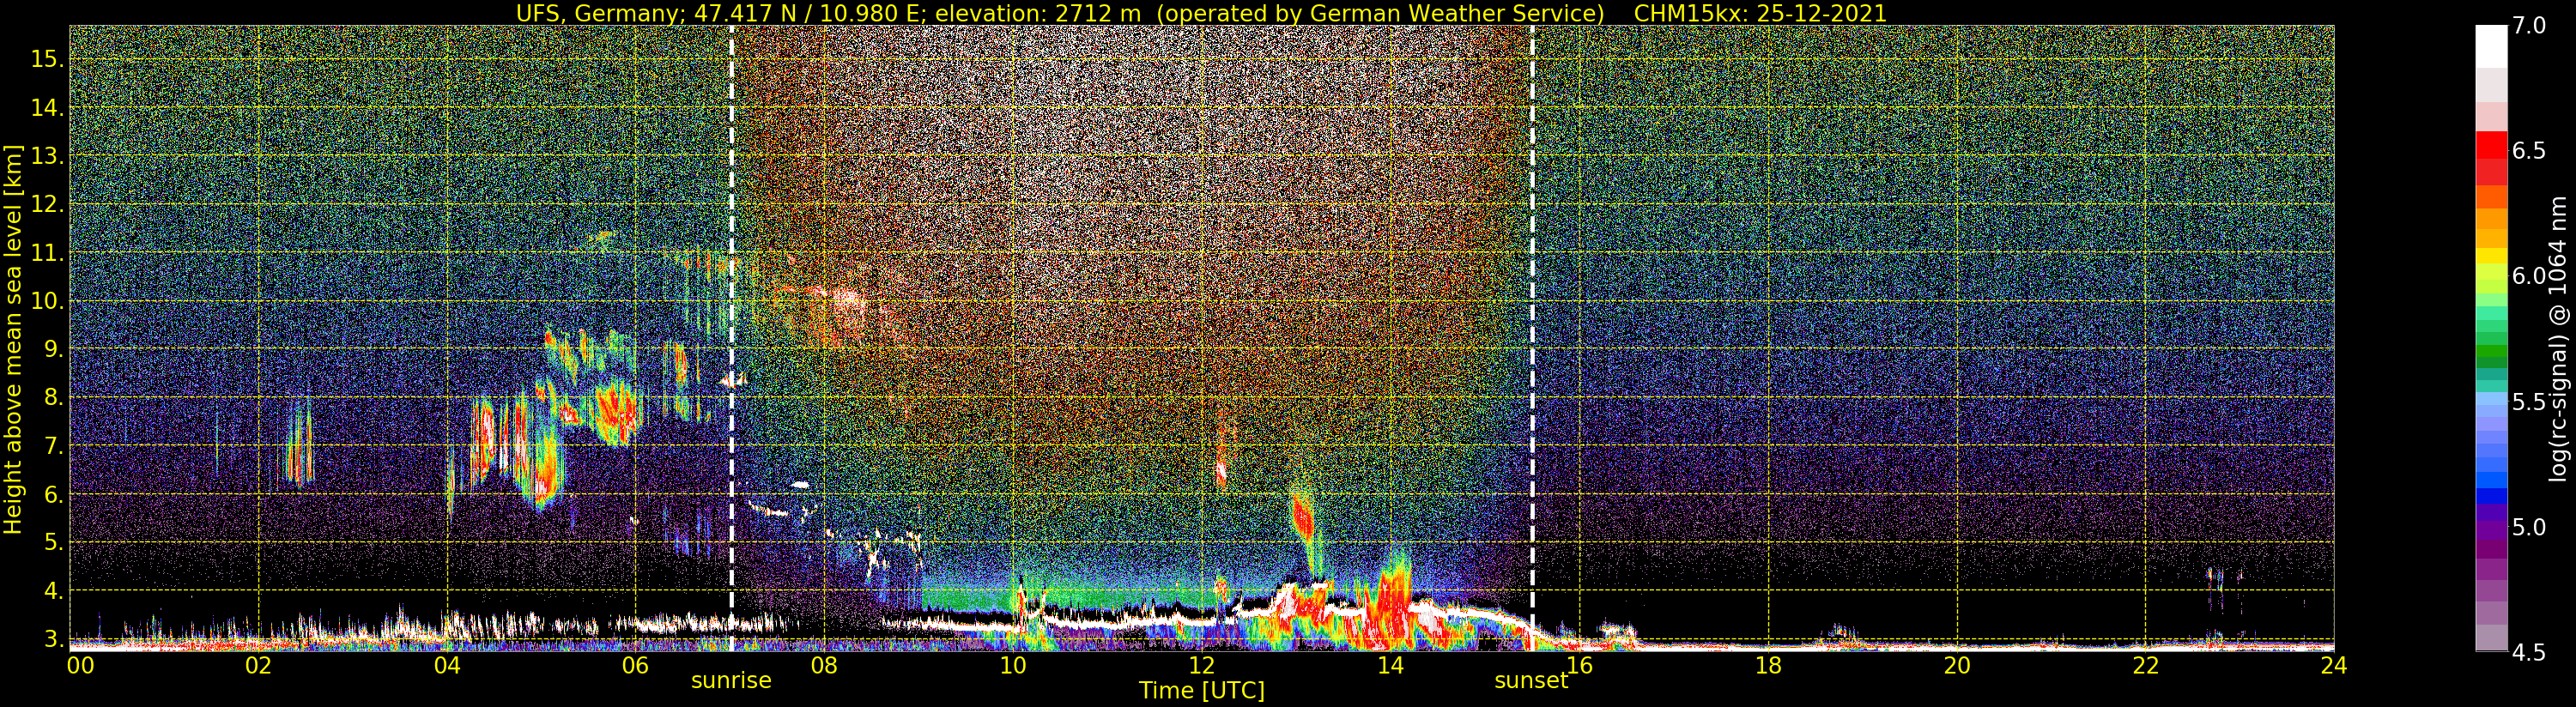
Task: Click the '6.5' colorbar tick label
Action: click(x=2529, y=150)
